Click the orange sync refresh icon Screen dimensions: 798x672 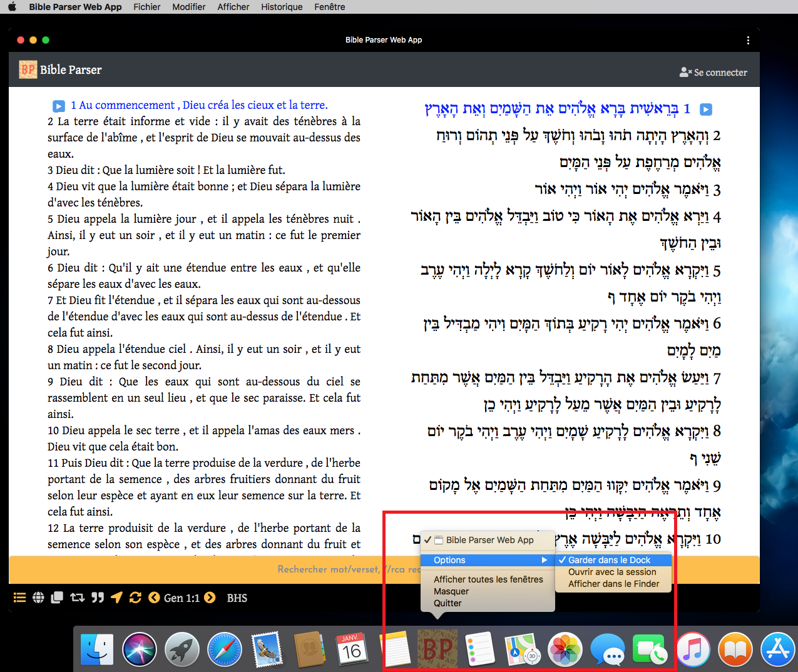[x=135, y=598]
